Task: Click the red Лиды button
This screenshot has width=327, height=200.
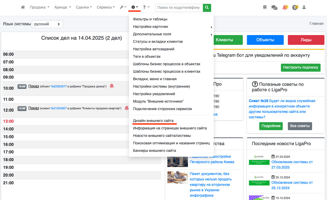Action: click(306, 40)
